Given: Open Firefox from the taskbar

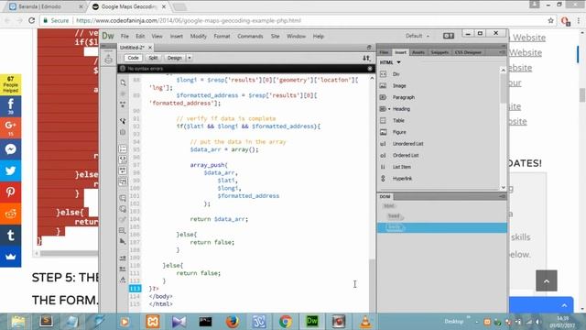Looking at the screenshot, I should point(232,321).
